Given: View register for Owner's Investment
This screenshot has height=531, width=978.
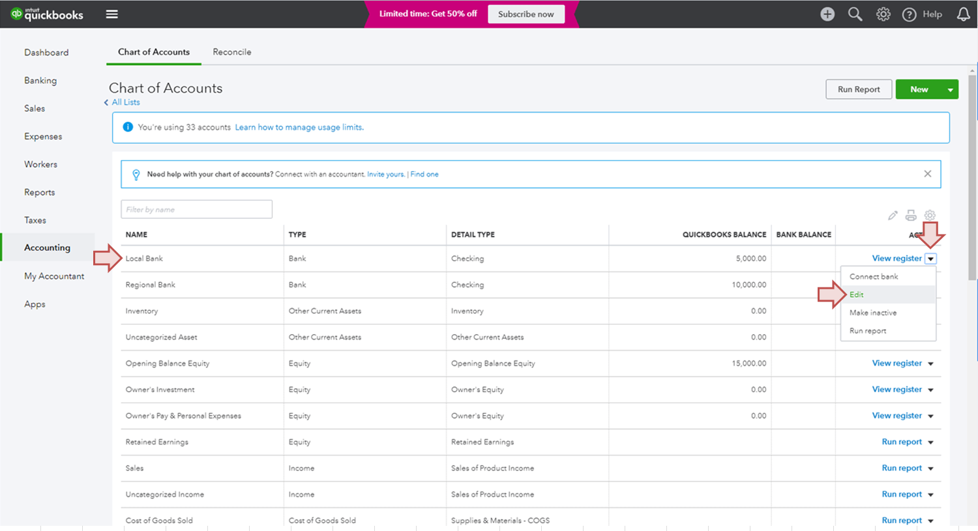Looking at the screenshot, I should point(897,390).
